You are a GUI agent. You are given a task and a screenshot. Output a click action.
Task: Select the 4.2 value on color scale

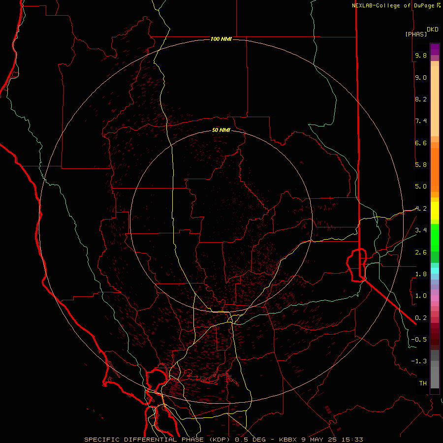tap(421, 209)
